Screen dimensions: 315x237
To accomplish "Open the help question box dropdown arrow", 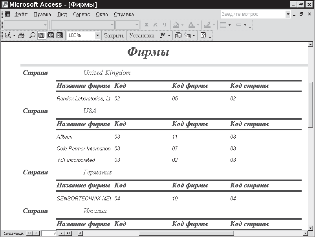I will pos(288,14).
